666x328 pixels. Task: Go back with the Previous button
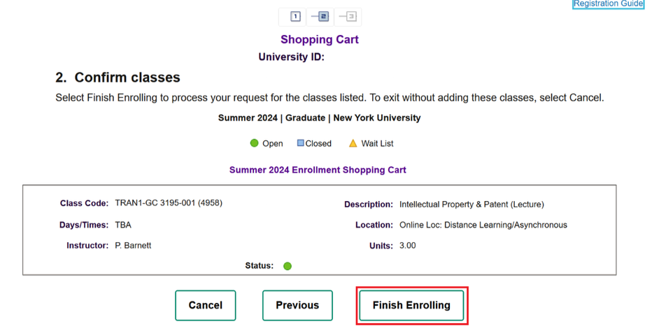pyautogui.click(x=297, y=305)
